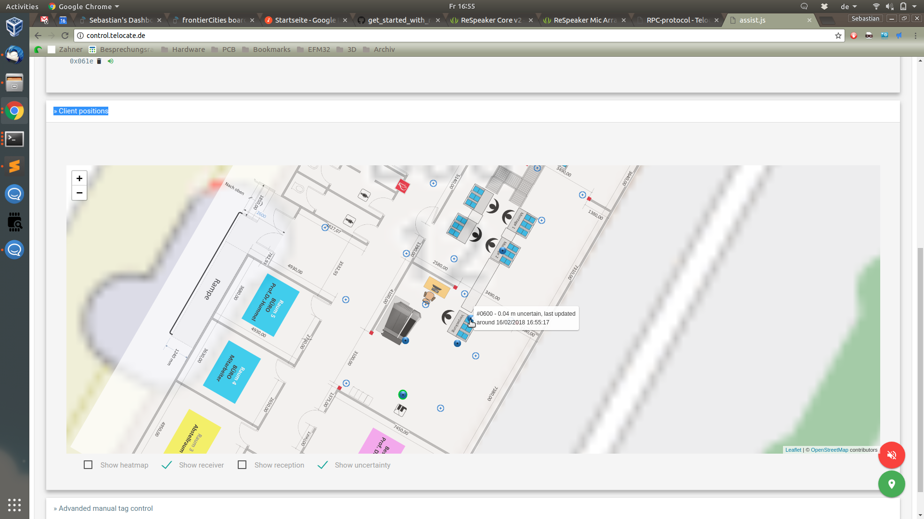
Task: Open a new tab with the new-tab button
Action: click(827, 20)
